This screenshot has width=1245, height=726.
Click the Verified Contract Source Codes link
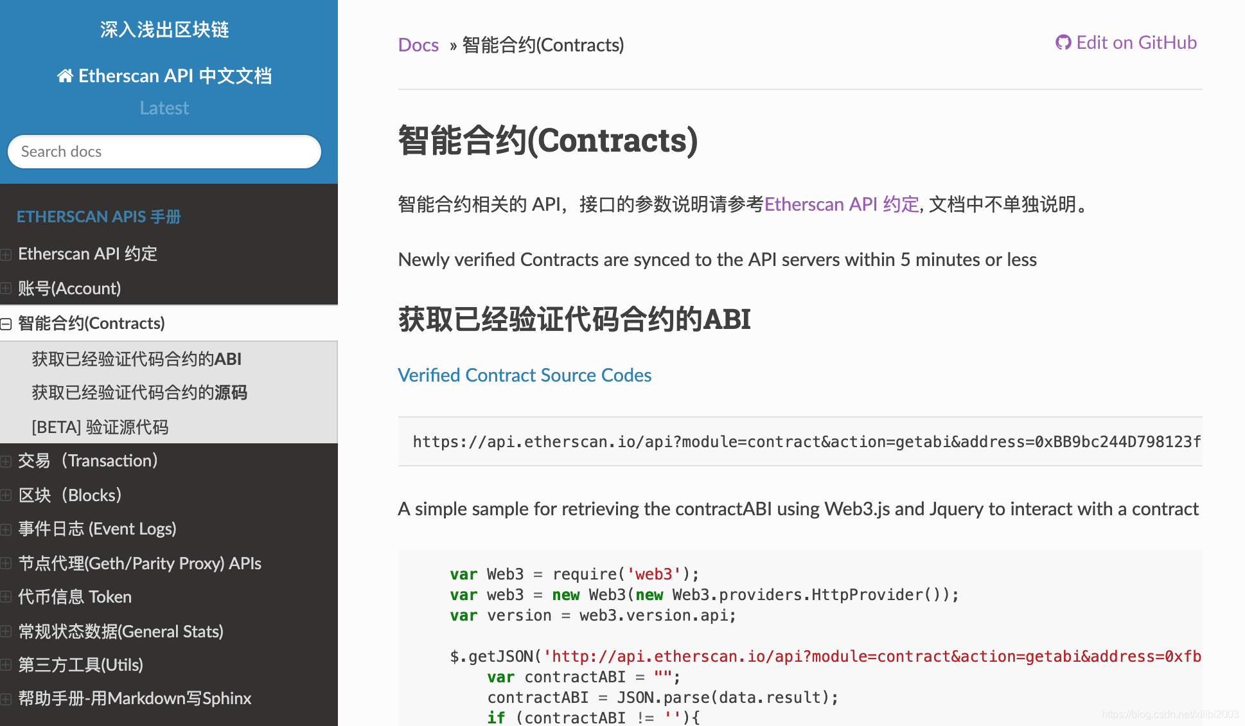524,375
